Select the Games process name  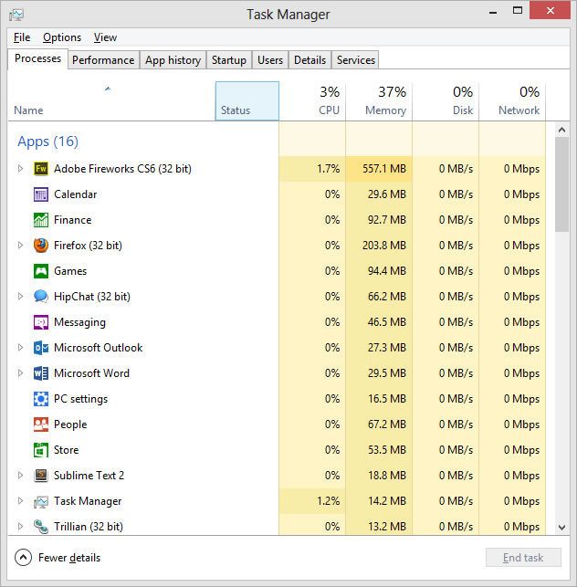point(70,271)
